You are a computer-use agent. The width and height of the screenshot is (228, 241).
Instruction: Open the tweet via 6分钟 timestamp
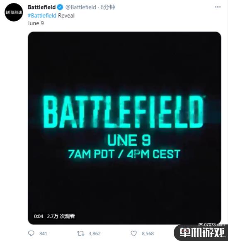point(108,7)
